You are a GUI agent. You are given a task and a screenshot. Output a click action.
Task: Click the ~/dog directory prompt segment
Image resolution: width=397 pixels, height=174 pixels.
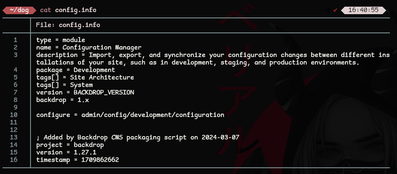tap(19, 10)
